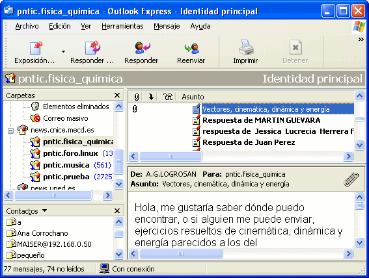The image size is (369, 278).
Task: Select contact Ana Corrochano
Action: point(42,233)
